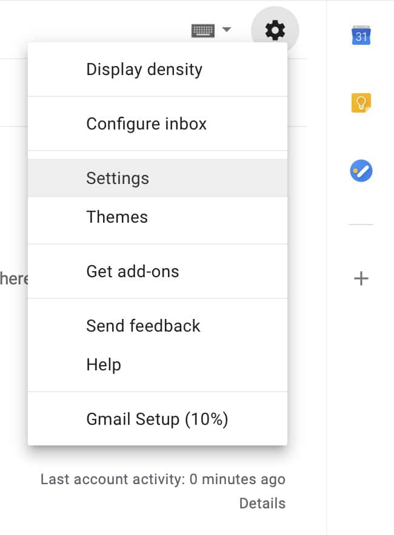Screen dimensions: 394x535
Task: Open the Google Keep lightbulb icon
Action: click(361, 103)
